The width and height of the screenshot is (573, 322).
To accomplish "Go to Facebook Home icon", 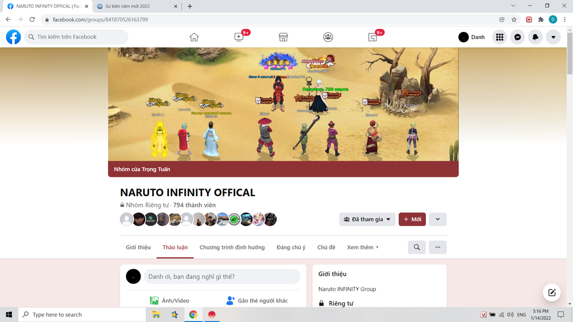I will (194, 37).
